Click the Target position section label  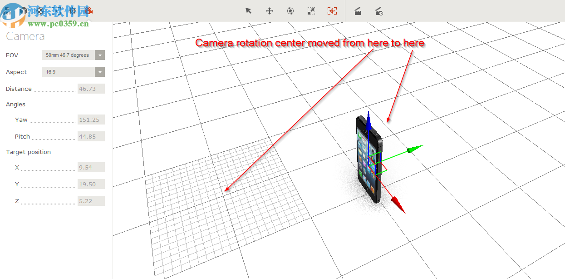[28, 152]
